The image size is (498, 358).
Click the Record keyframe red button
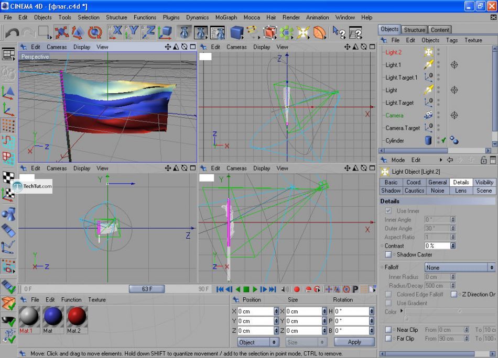[x=297, y=289]
